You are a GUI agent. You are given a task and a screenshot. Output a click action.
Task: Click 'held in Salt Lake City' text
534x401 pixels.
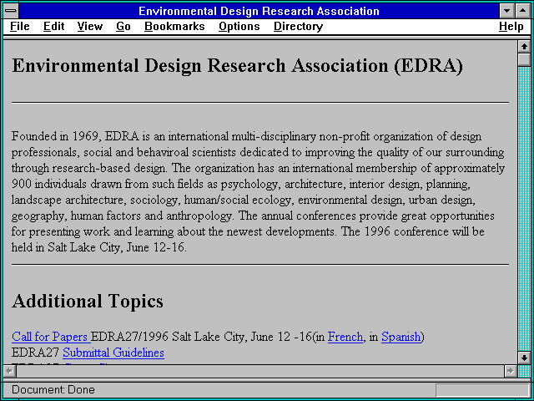point(98,247)
